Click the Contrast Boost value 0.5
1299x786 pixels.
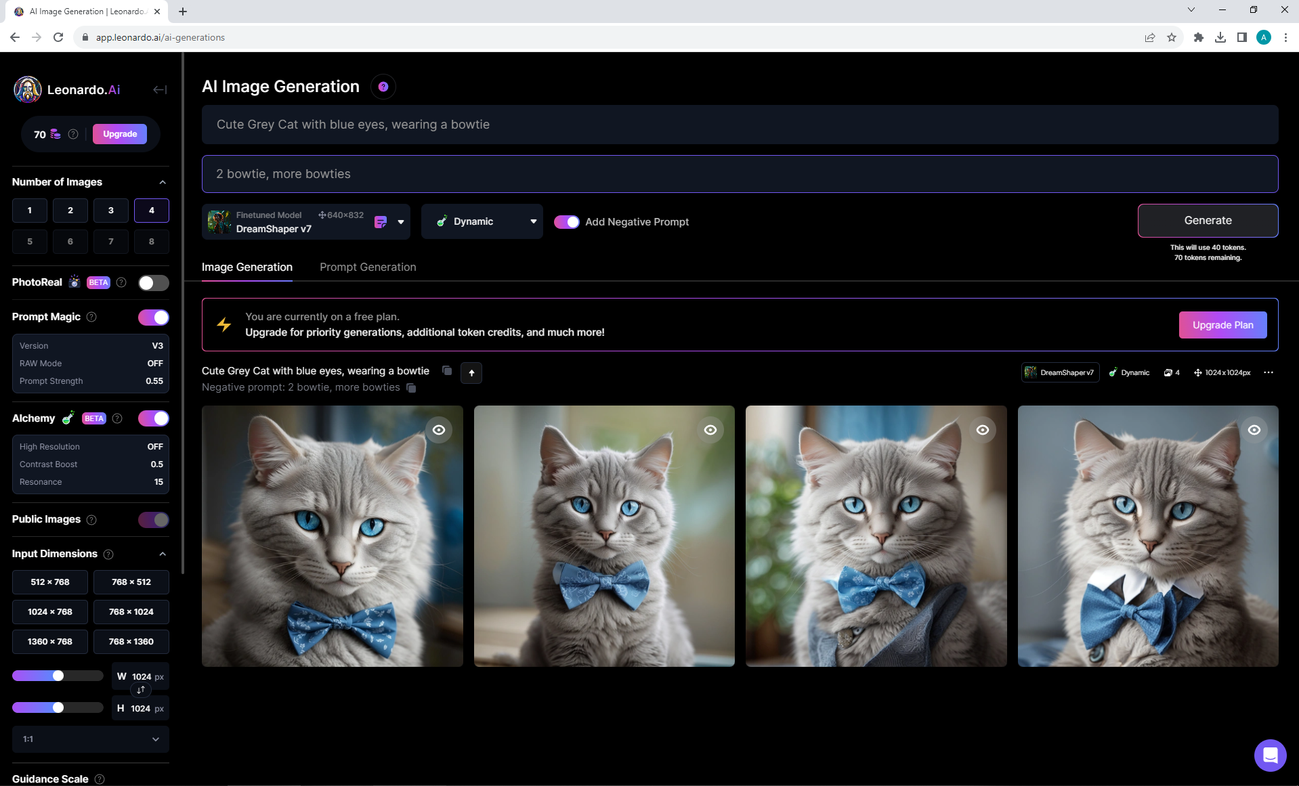(157, 464)
